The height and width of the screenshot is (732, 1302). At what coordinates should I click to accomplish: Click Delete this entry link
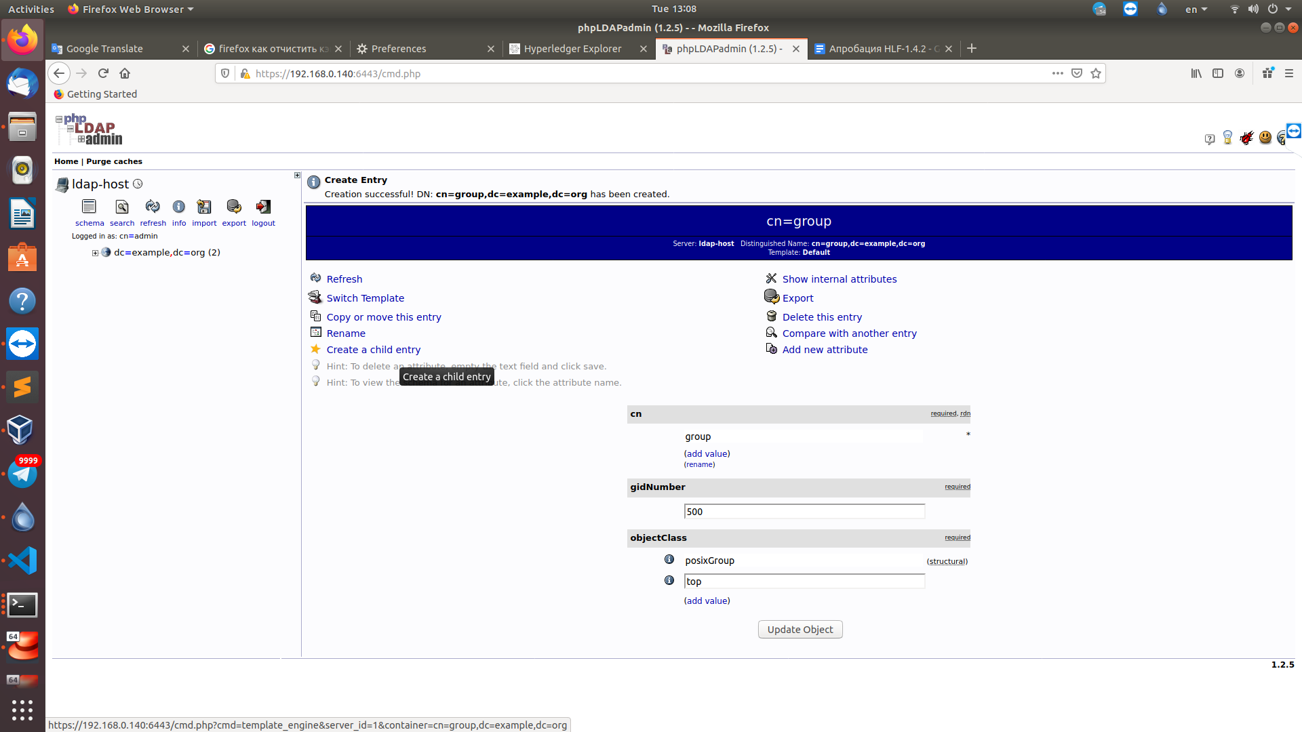tap(822, 317)
